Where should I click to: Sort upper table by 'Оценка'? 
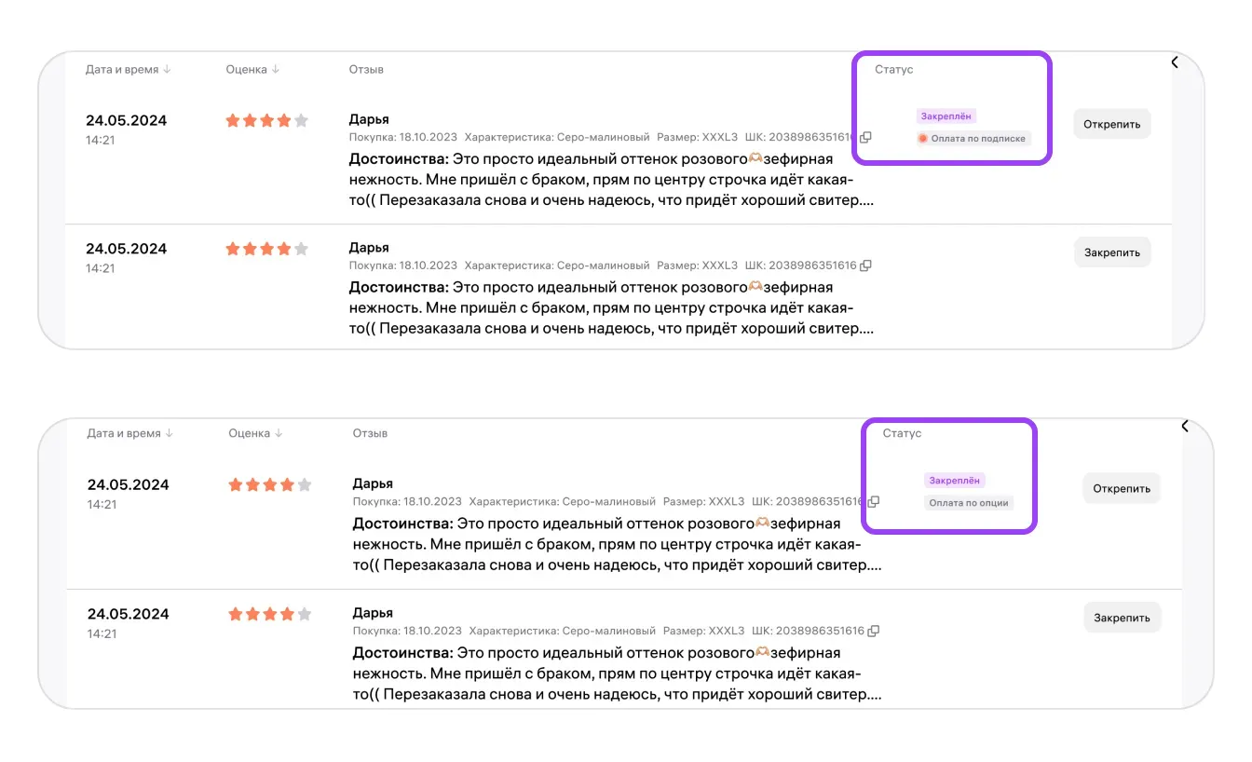click(x=252, y=70)
